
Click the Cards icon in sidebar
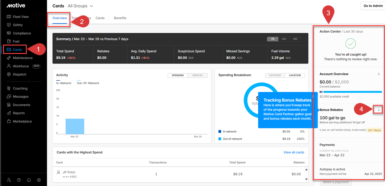9,50
